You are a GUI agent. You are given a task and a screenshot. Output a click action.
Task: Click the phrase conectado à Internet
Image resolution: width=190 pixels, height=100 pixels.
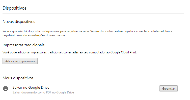click(x=150, y=31)
